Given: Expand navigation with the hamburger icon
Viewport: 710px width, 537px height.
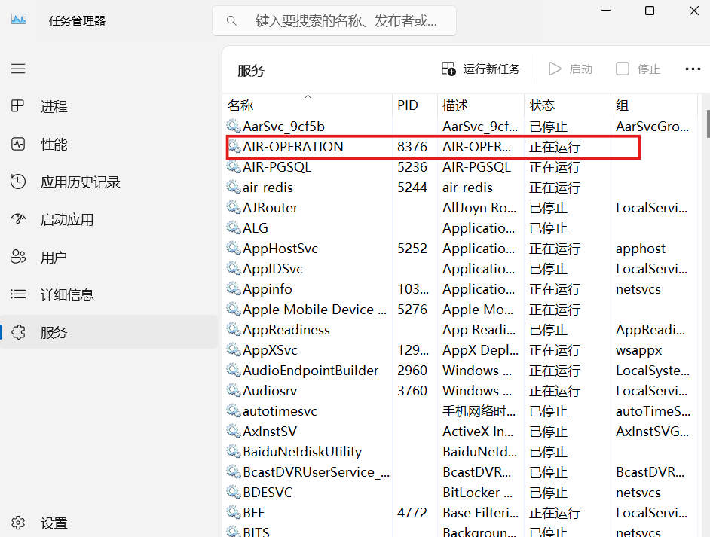Looking at the screenshot, I should [18, 68].
